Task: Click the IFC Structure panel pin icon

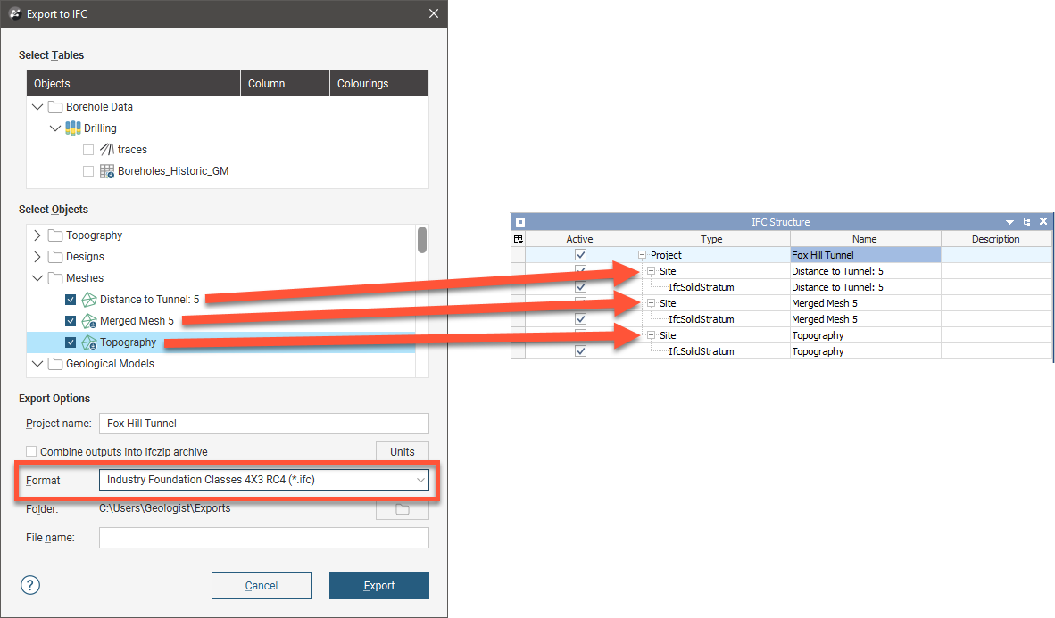Action: pos(1026,222)
